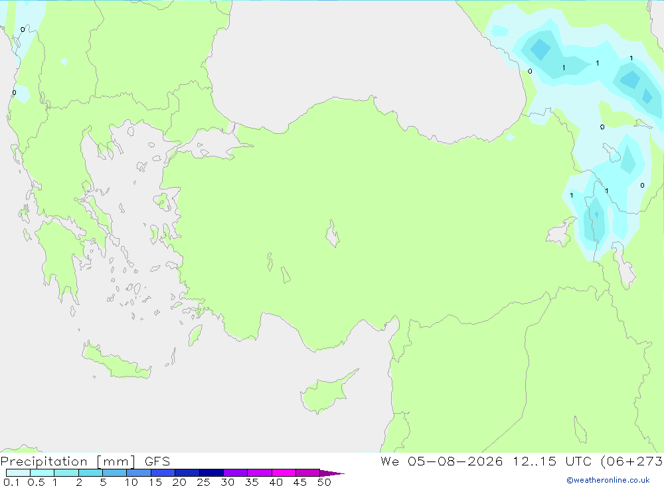The width and height of the screenshot is (664, 486).
Task: Click the legend value "10"
Action: coord(131,482)
